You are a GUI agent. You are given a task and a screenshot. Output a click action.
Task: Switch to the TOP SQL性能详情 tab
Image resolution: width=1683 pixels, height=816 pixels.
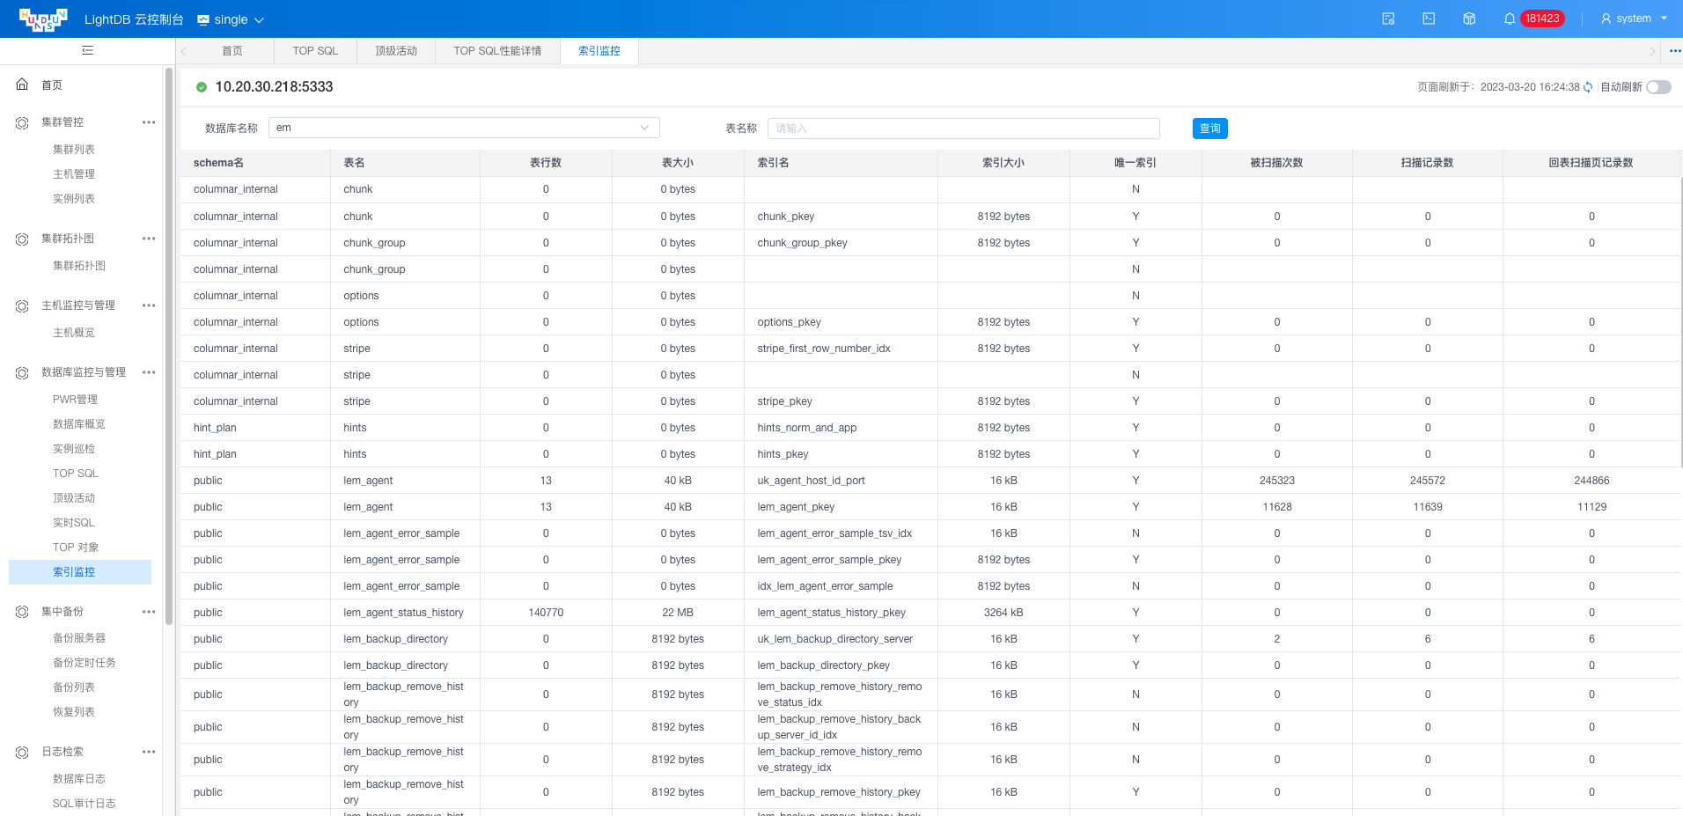497,51
